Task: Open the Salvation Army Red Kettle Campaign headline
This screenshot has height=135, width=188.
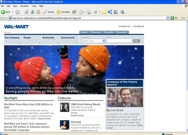Action: click(27, 127)
